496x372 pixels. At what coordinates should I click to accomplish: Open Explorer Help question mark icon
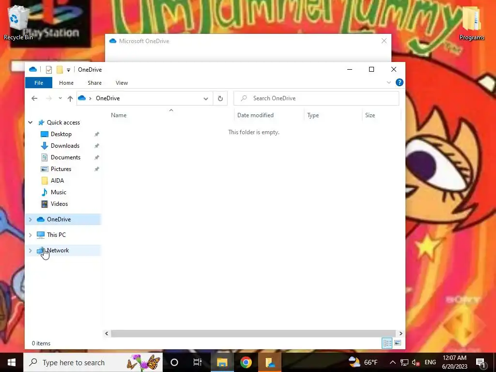tap(400, 82)
